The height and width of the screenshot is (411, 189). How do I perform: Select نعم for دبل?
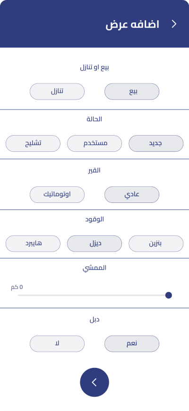pos(132,344)
